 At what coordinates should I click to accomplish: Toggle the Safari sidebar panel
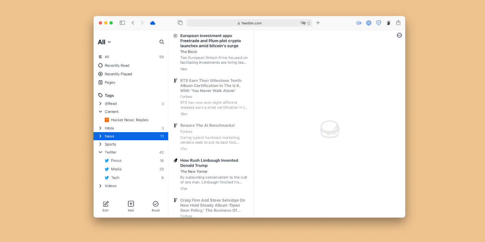pyautogui.click(x=122, y=23)
